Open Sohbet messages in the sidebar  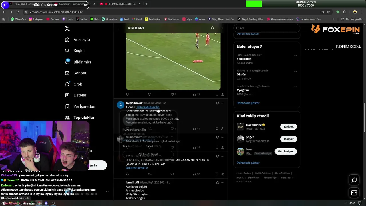pos(75,73)
